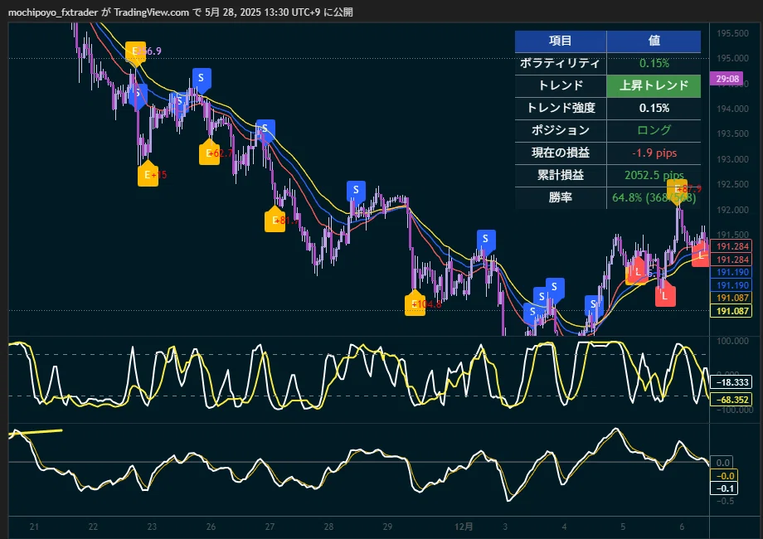The image size is (763, 539).
Task: Click the 195.500 price axis label
Action: tap(732, 33)
